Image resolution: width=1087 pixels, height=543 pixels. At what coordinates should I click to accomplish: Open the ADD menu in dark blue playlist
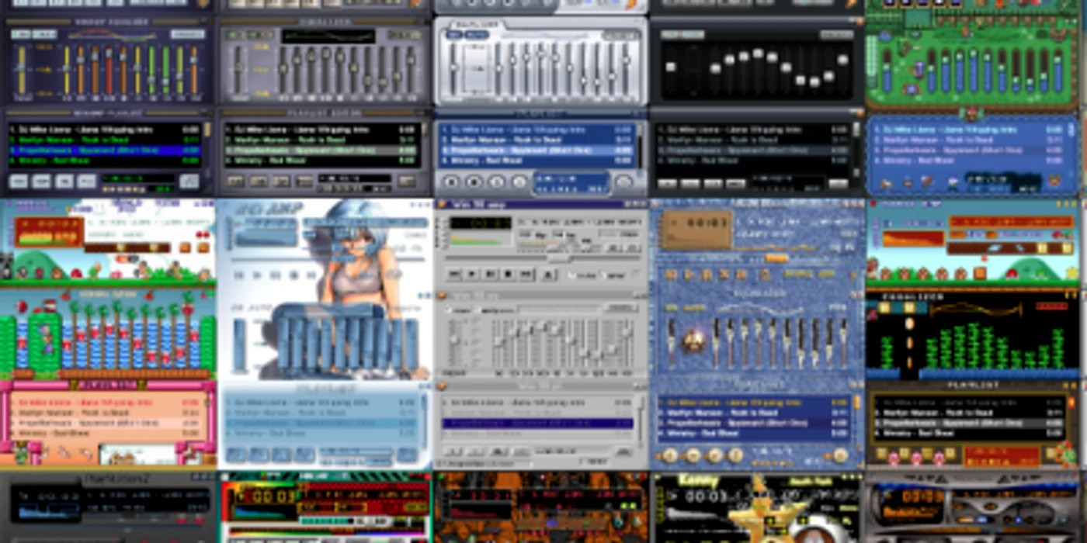(19, 182)
